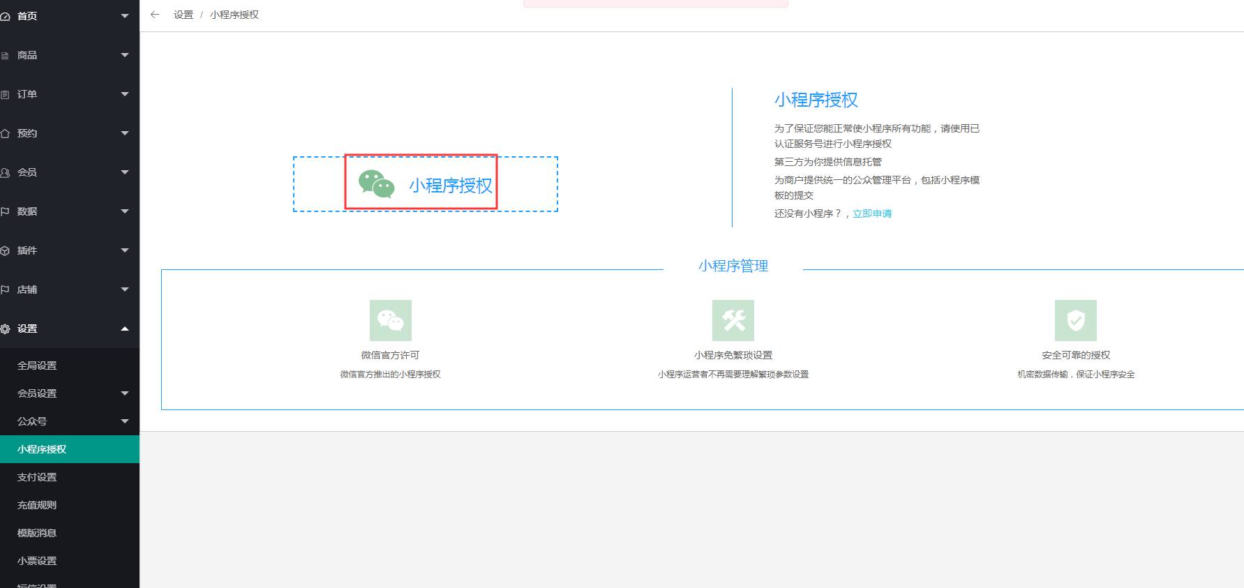The image size is (1244, 588).
Task: Collapse the 设置 menu arrow
Action: 125,329
